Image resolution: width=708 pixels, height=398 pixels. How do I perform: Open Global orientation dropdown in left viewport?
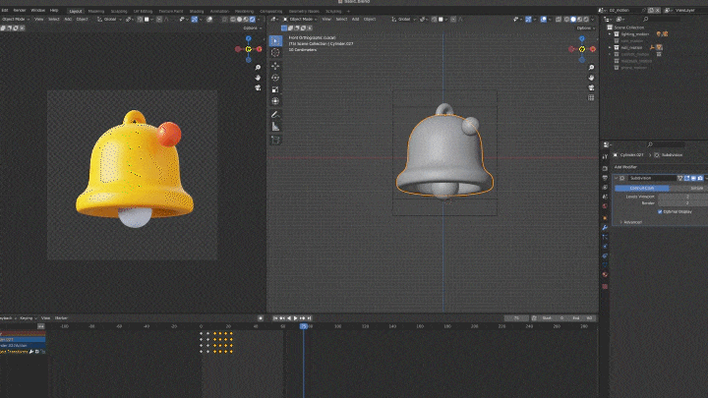tap(110, 20)
